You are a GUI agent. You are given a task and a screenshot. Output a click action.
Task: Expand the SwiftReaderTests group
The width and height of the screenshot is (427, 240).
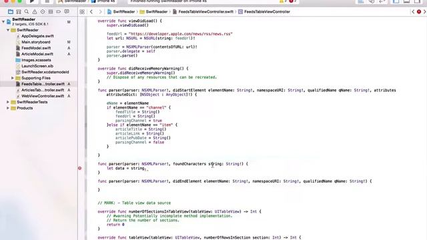point(8,102)
